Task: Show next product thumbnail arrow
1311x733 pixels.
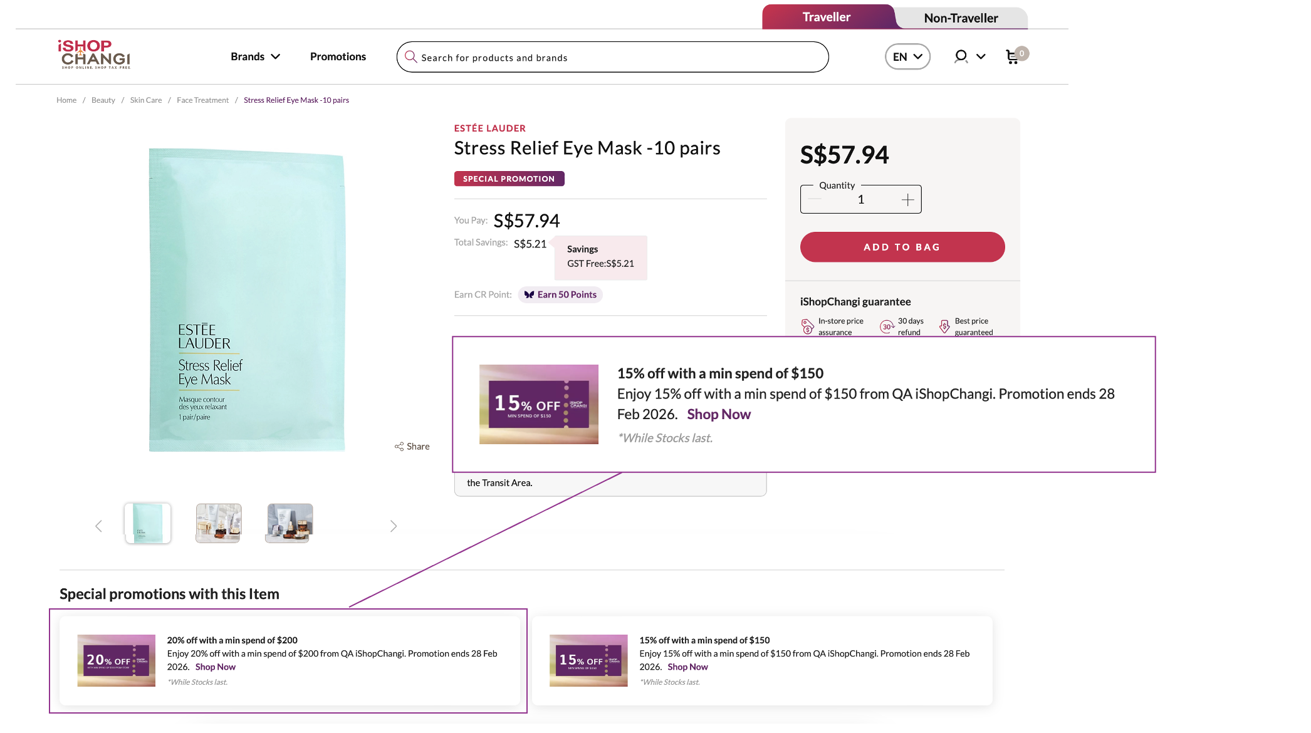Action: pyautogui.click(x=394, y=526)
